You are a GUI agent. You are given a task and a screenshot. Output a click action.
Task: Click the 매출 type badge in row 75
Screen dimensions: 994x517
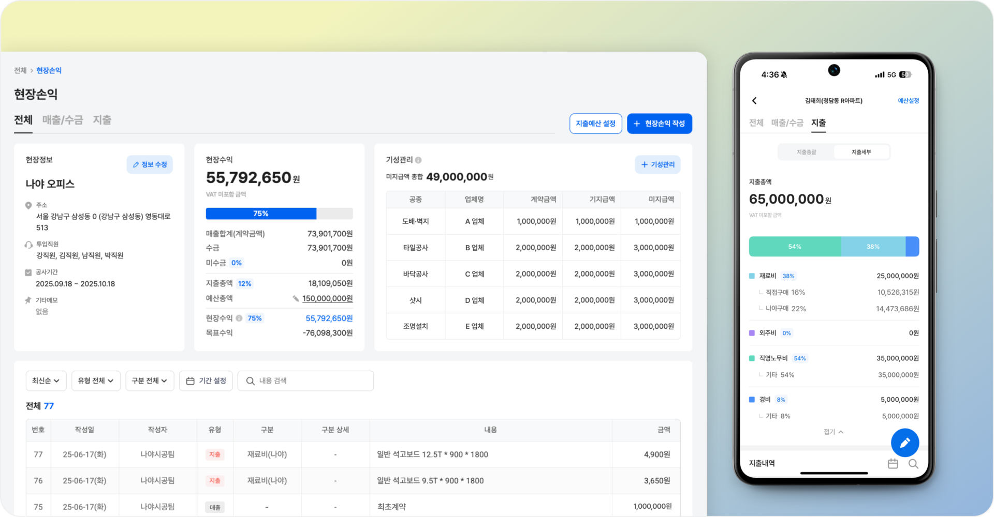[215, 507]
